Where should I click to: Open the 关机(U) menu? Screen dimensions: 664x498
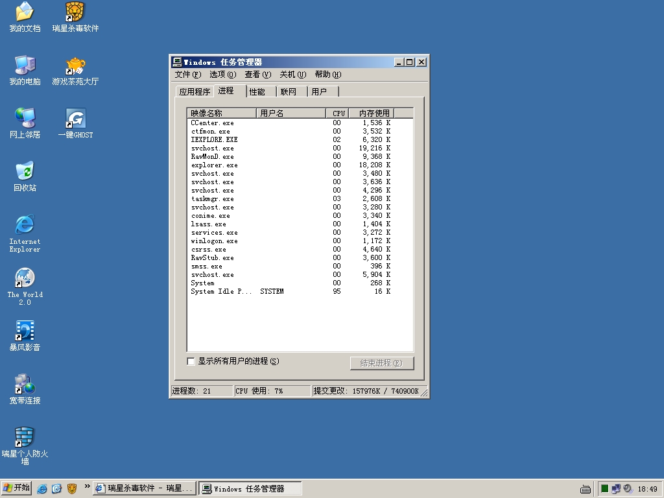[292, 75]
